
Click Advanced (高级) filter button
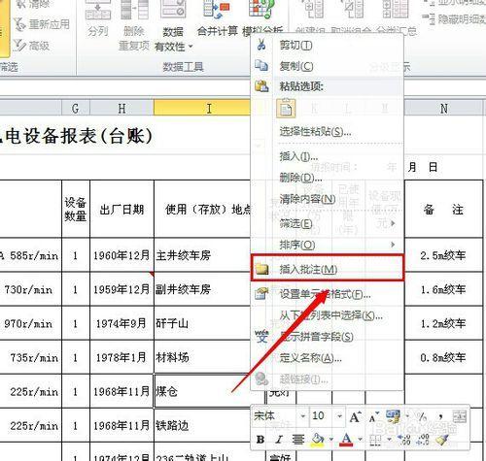tap(32, 46)
